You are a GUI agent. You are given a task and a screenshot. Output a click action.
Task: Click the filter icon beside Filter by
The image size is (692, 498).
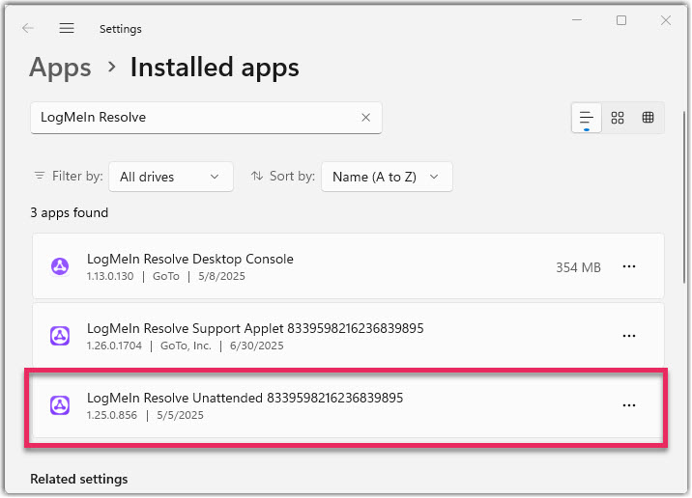coord(40,176)
